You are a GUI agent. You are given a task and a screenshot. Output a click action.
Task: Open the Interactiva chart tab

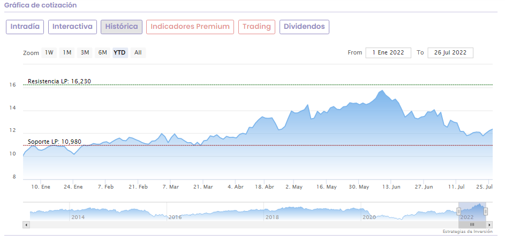coord(72,27)
